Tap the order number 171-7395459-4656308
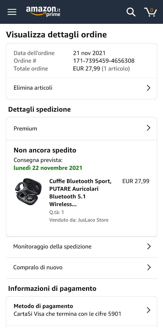This screenshot has height=328, width=163. tap(104, 61)
